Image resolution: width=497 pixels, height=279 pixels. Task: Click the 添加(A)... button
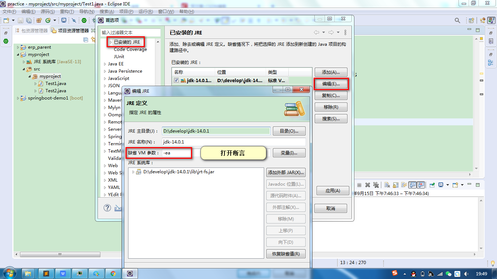pyautogui.click(x=331, y=72)
